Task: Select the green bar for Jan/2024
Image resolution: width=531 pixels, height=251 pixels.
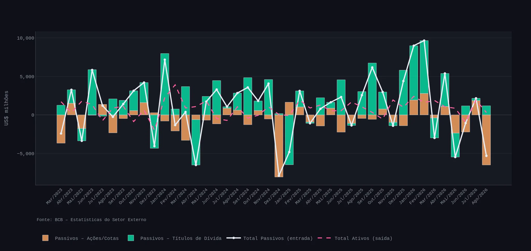Action: click(165, 84)
